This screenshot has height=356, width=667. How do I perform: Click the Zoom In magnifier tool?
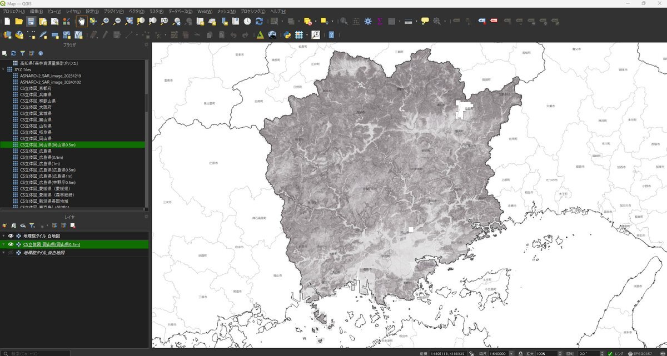pos(105,21)
